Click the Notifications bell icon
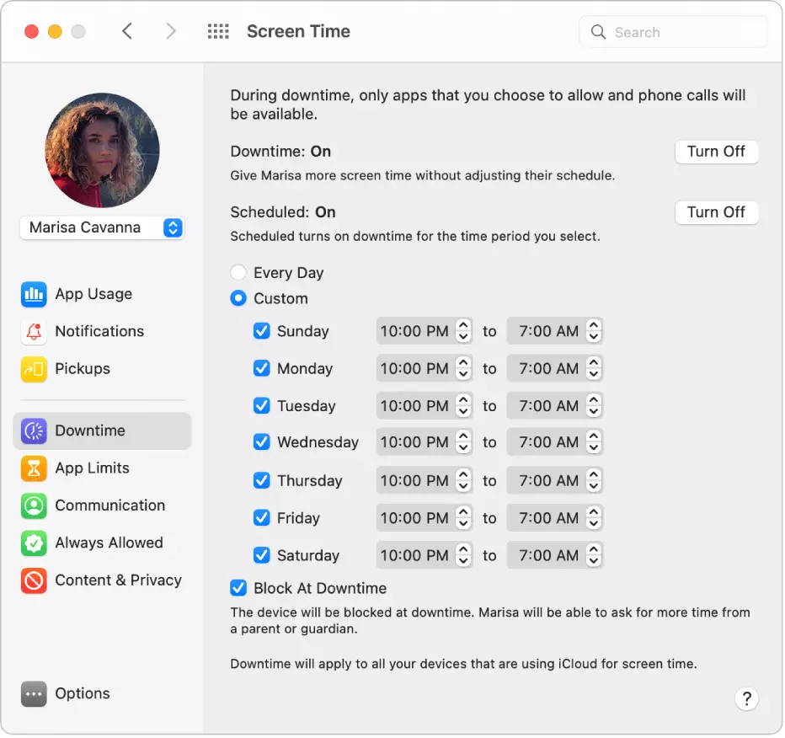 pyautogui.click(x=34, y=332)
